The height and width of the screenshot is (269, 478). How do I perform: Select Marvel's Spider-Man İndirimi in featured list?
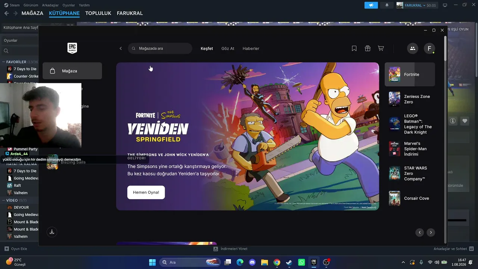pos(410,149)
